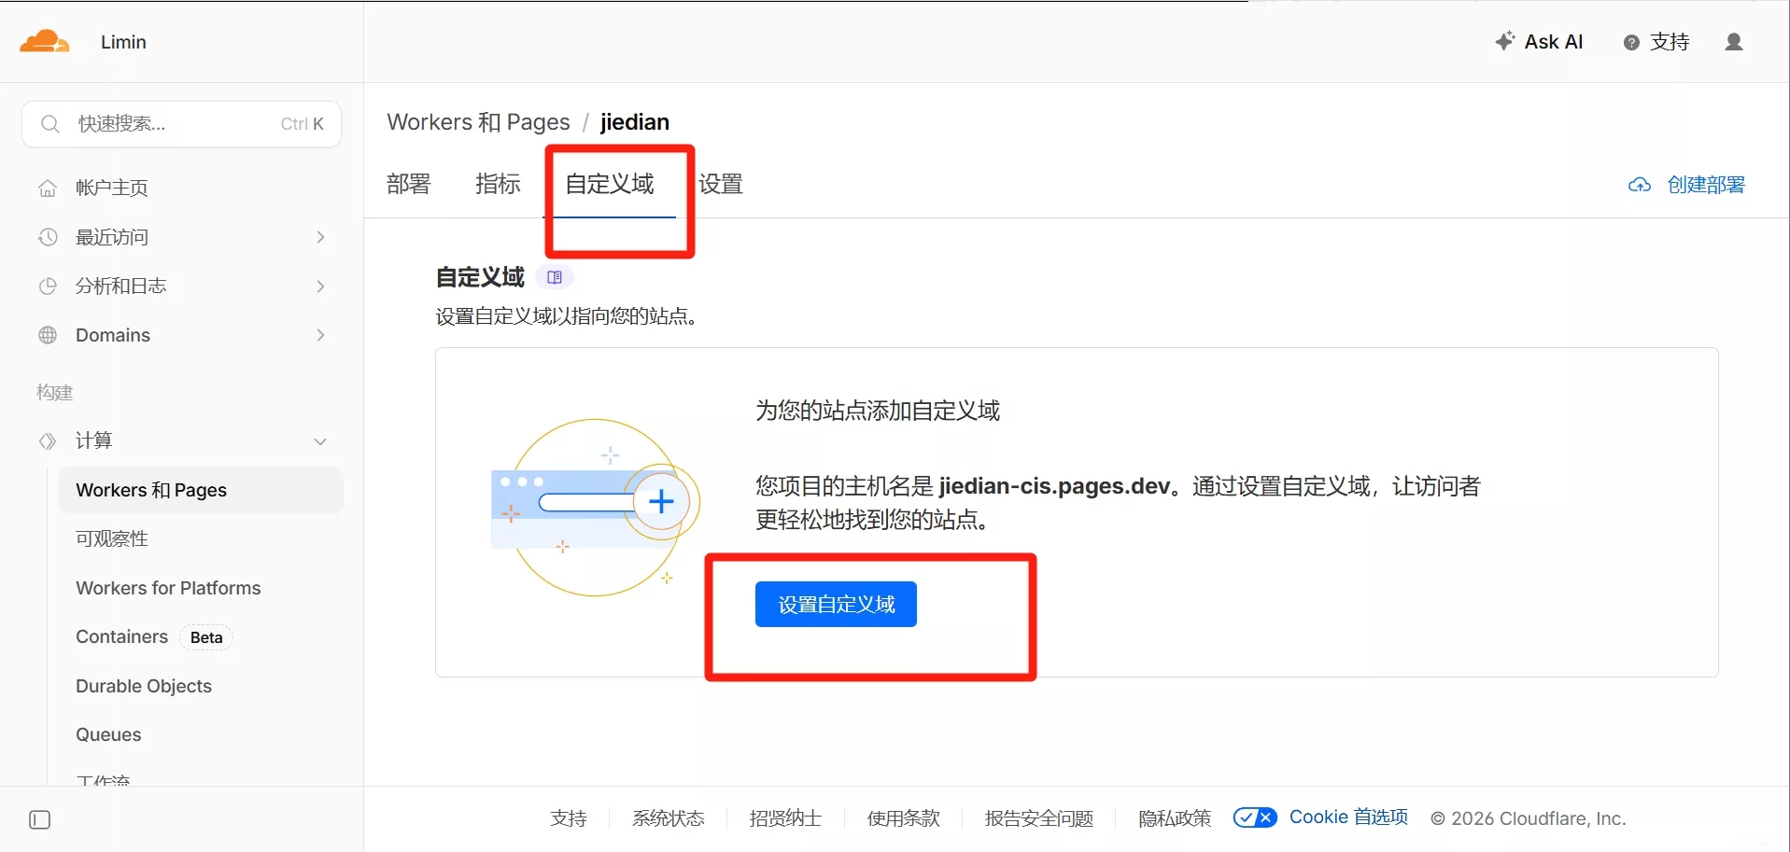Expand the 分析和日志 chevron

click(320, 286)
